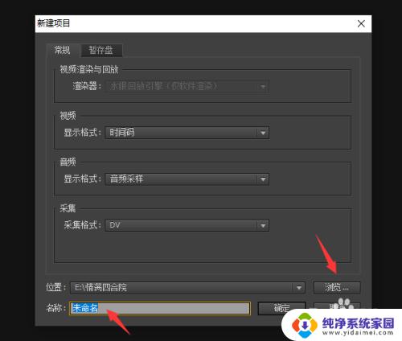Click the 渲染器 label
402x341 pixels.
click(87, 86)
